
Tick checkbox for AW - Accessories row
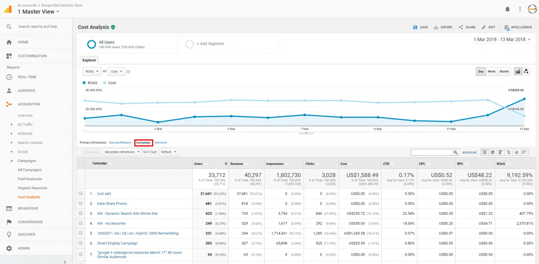81,223
